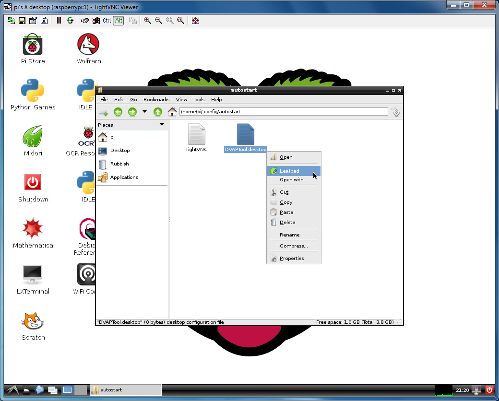This screenshot has width=499, height=401.
Task: Select Desktop in Places sidebar
Action: (x=132, y=150)
